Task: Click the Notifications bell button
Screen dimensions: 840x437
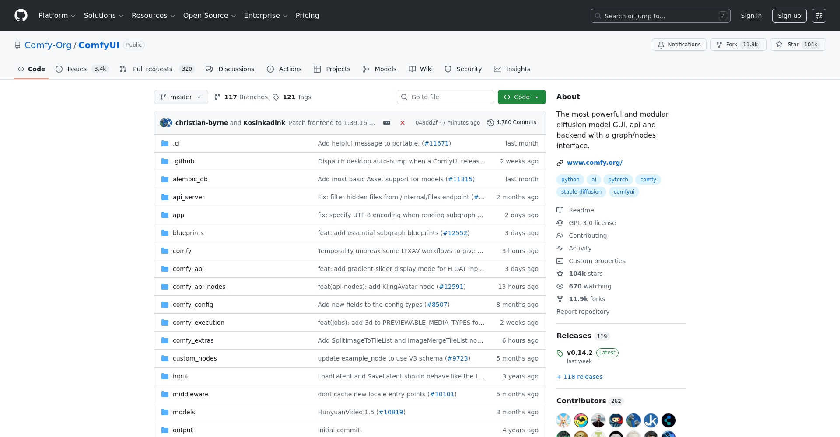Action: coord(679,45)
